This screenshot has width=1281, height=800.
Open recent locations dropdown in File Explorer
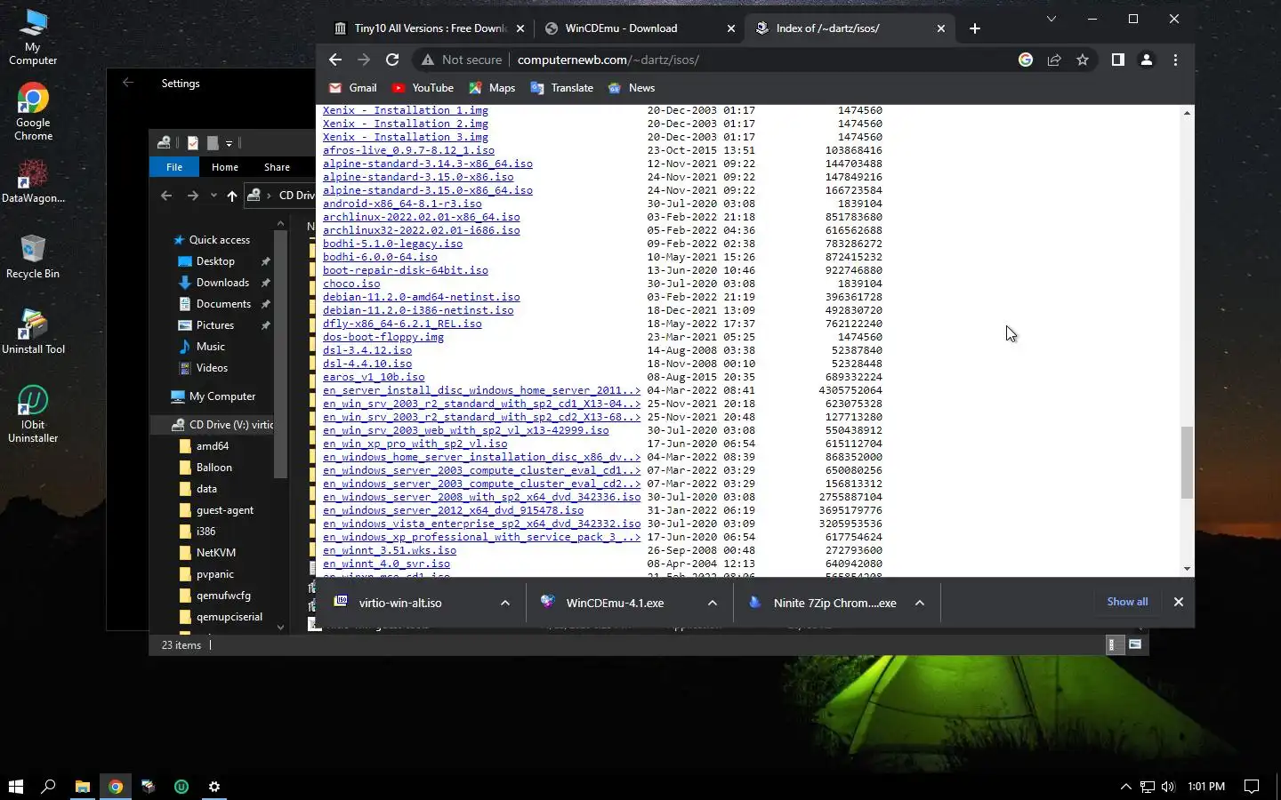(213, 196)
